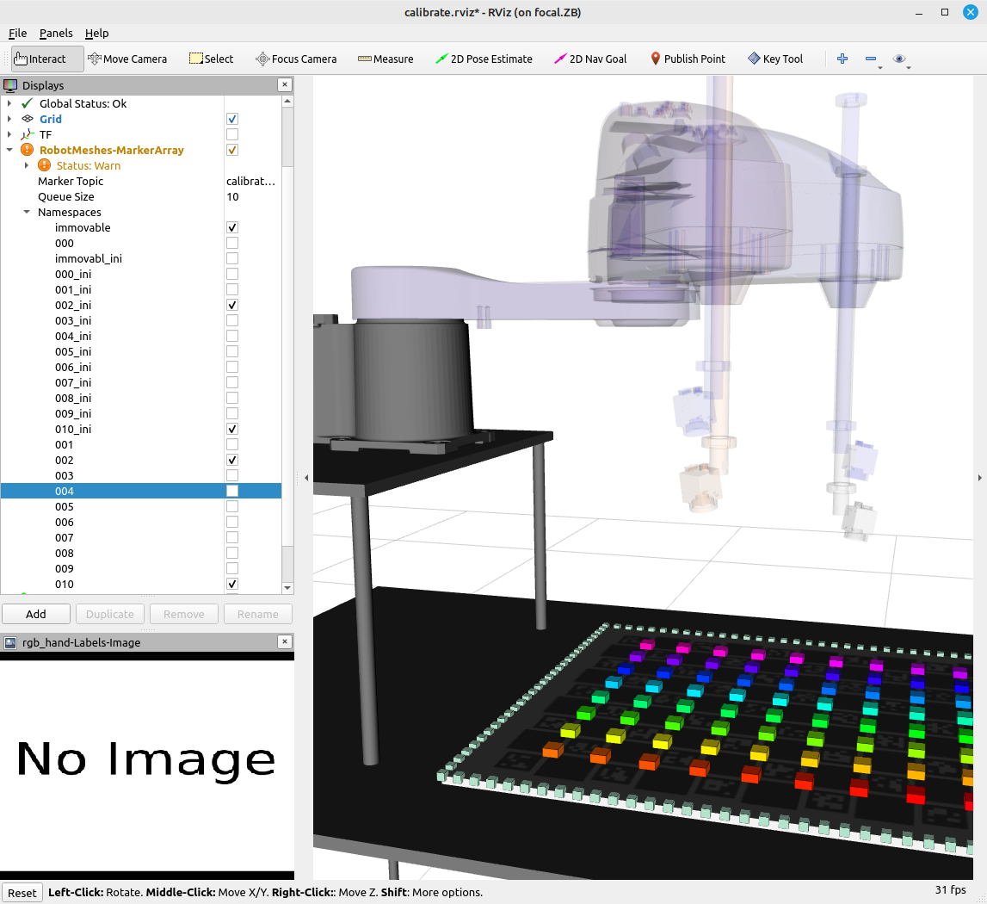Screen dimensions: 987x904
Task: Activate the Key Tool
Action: point(774,59)
